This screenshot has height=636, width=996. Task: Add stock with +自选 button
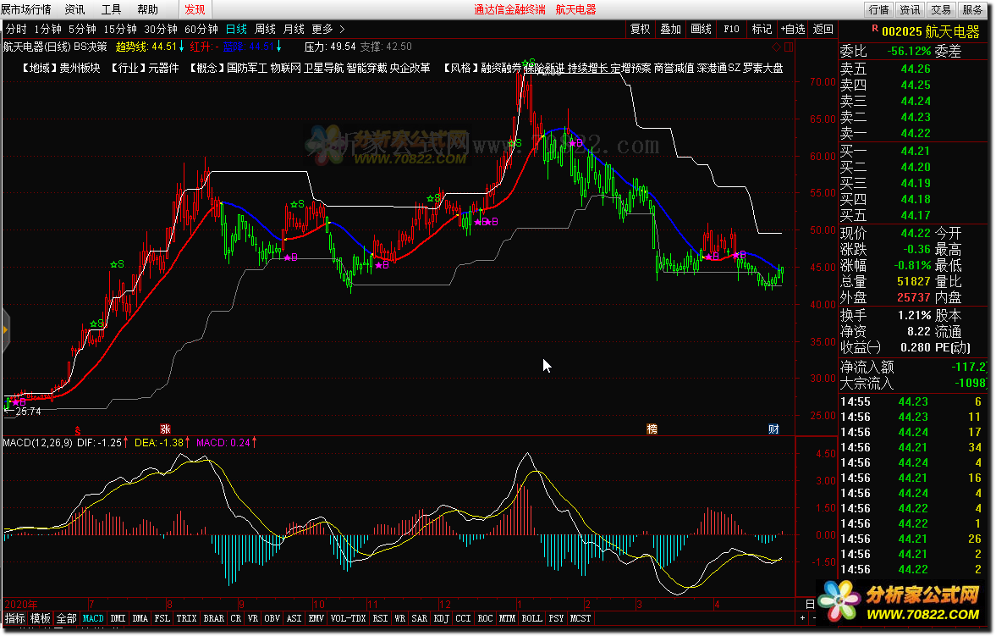pyautogui.click(x=793, y=30)
